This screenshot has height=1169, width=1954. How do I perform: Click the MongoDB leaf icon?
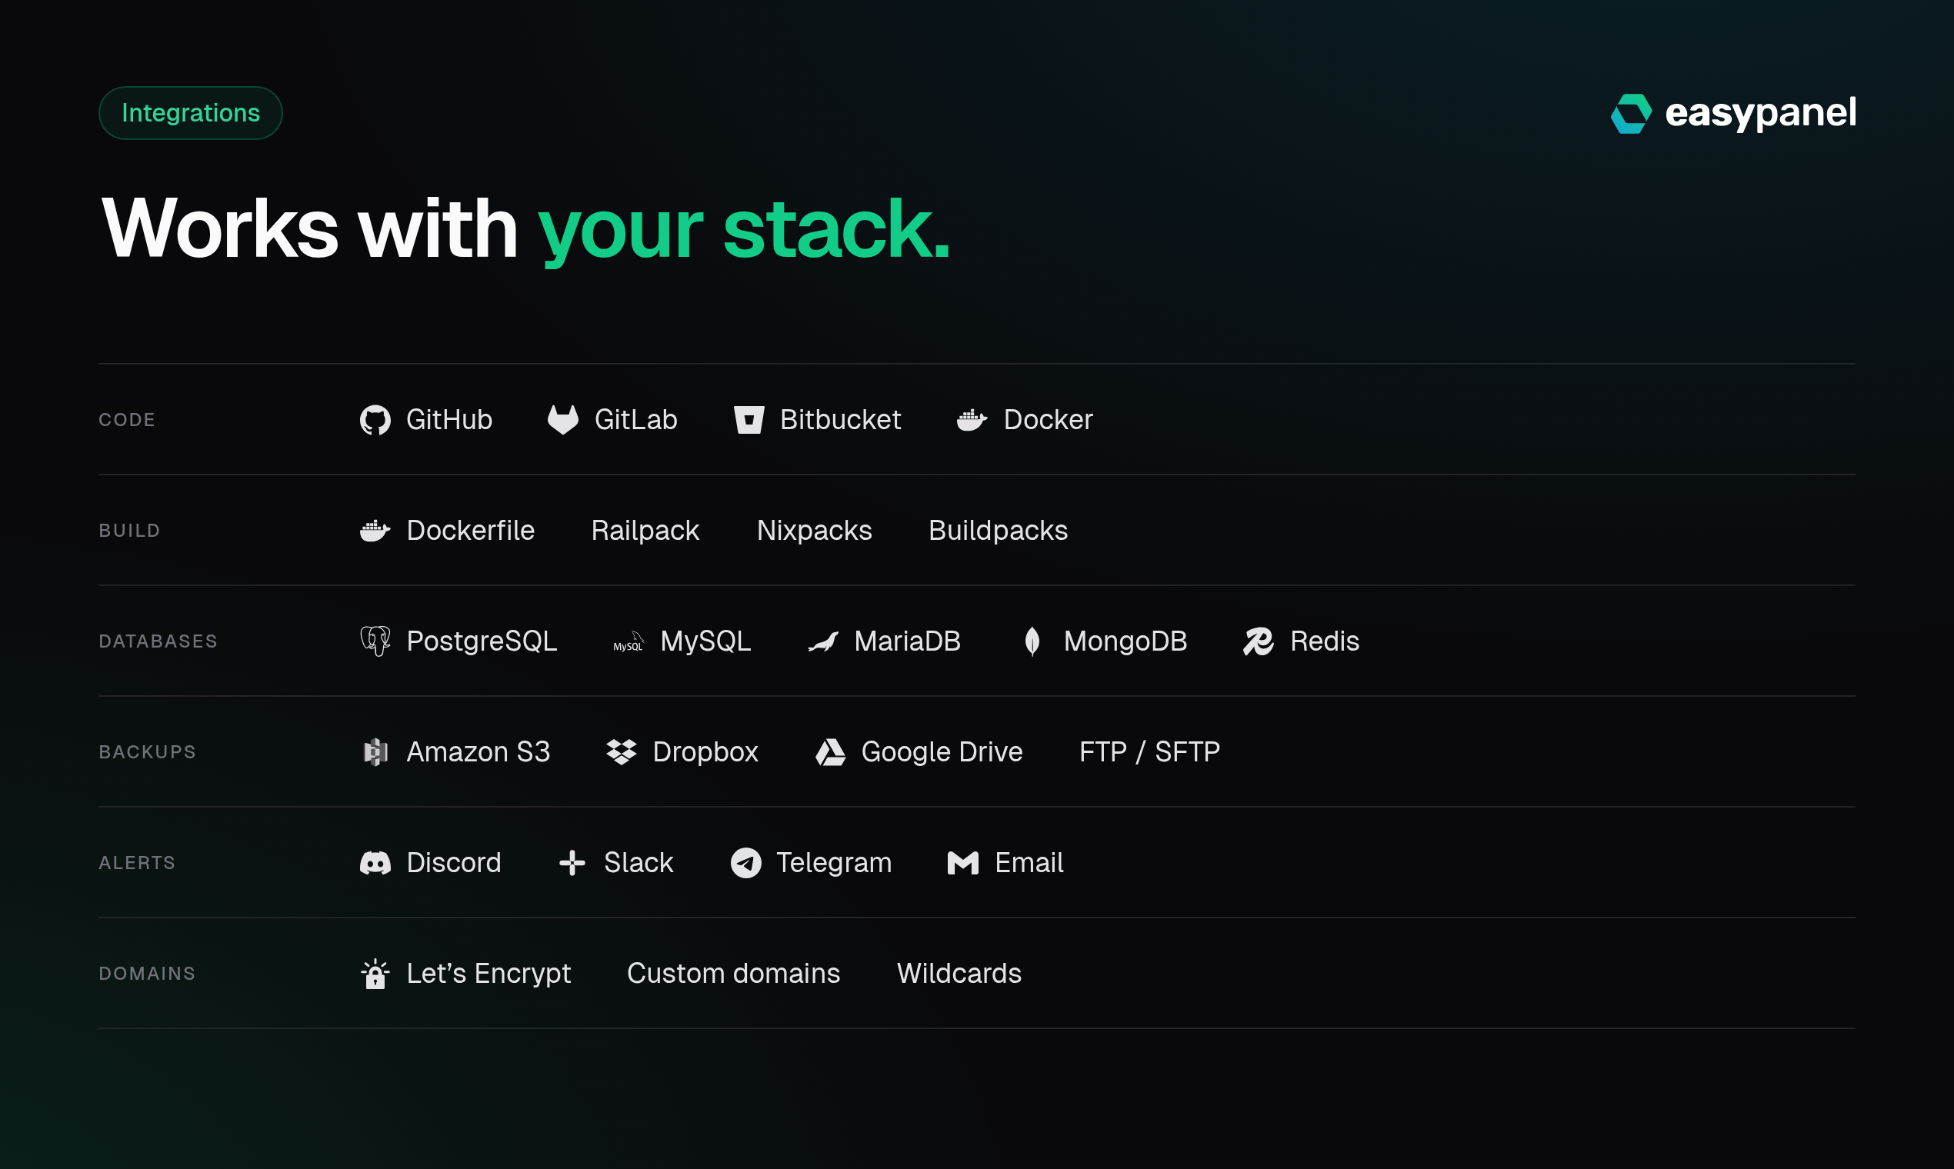1032,641
